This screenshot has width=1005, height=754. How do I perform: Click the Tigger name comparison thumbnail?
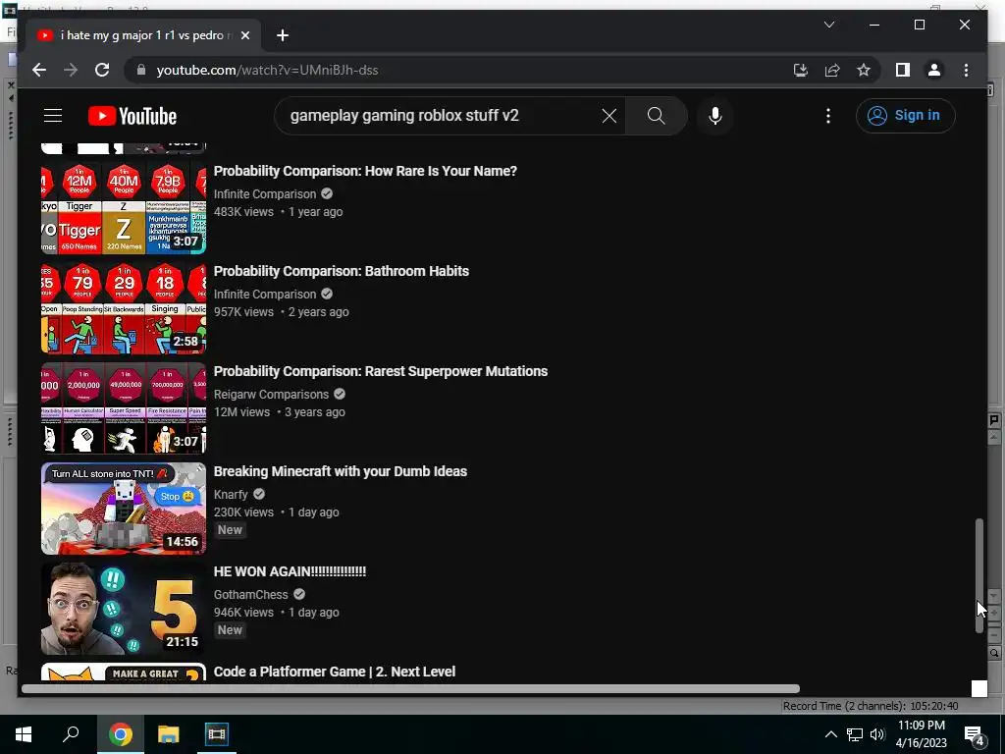(124, 208)
